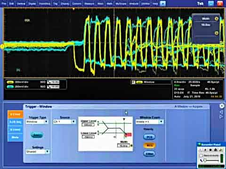Open the Digital menu
The image size is (226, 169).
point(32,3)
